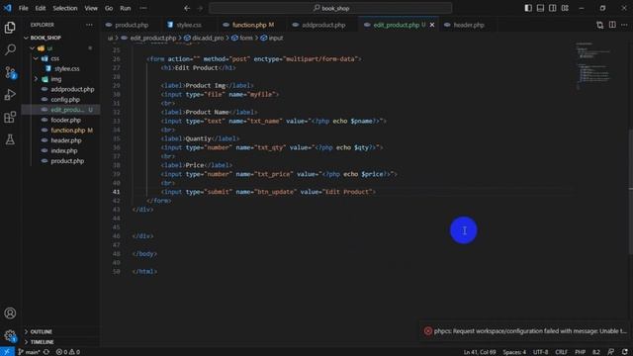Collapse the css folder
This screenshot has width=633, height=356.
click(x=36, y=58)
